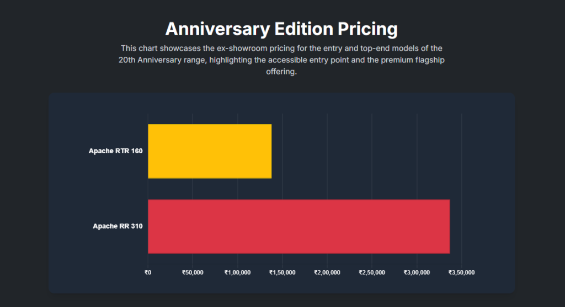Click the ₹2,00,000 axis tick label

click(x=327, y=272)
